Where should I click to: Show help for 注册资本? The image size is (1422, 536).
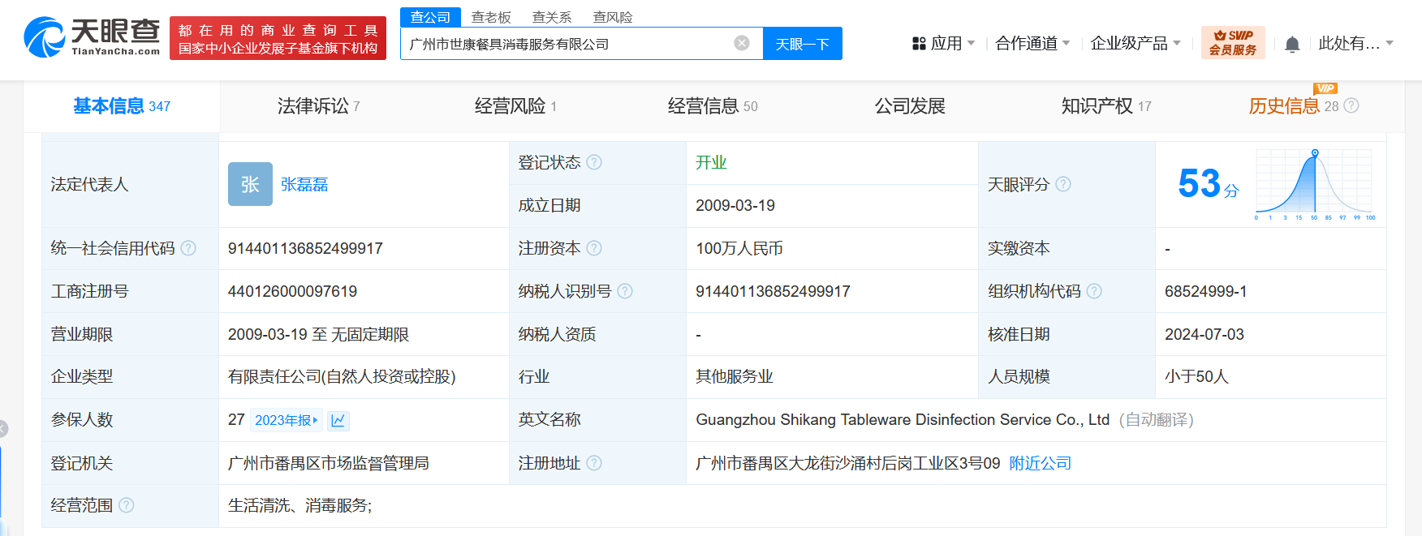(x=594, y=248)
